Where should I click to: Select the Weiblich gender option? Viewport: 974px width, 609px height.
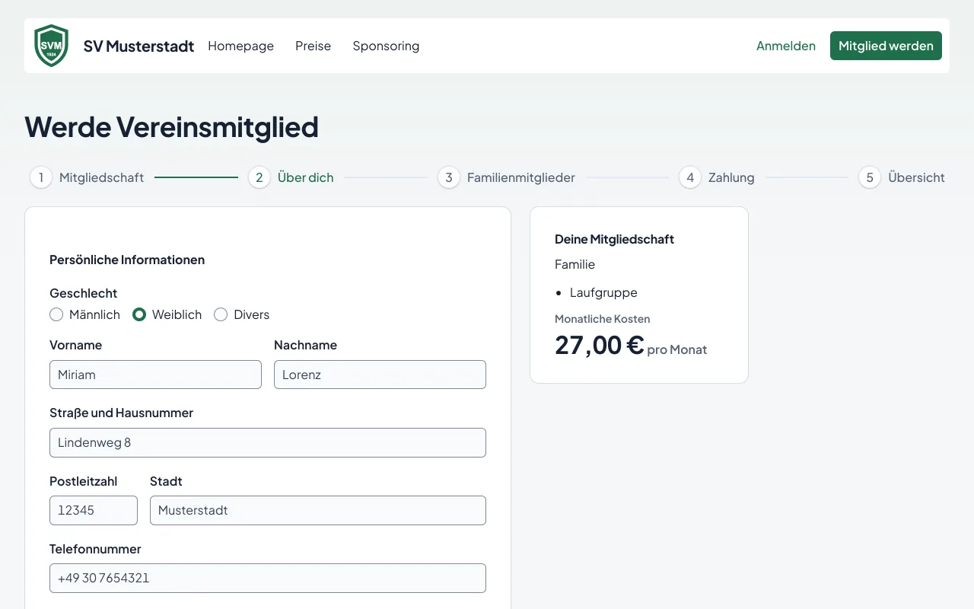(x=167, y=314)
